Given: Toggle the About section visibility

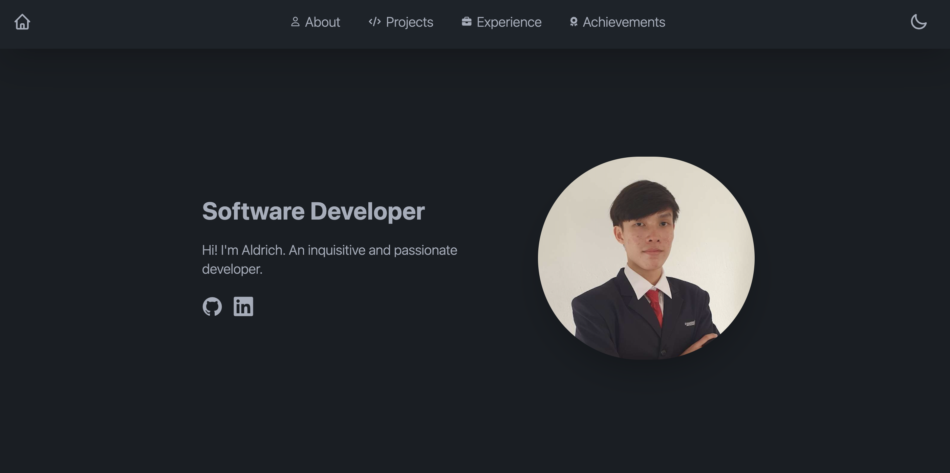Looking at the screenshot, I should (315, 22).
